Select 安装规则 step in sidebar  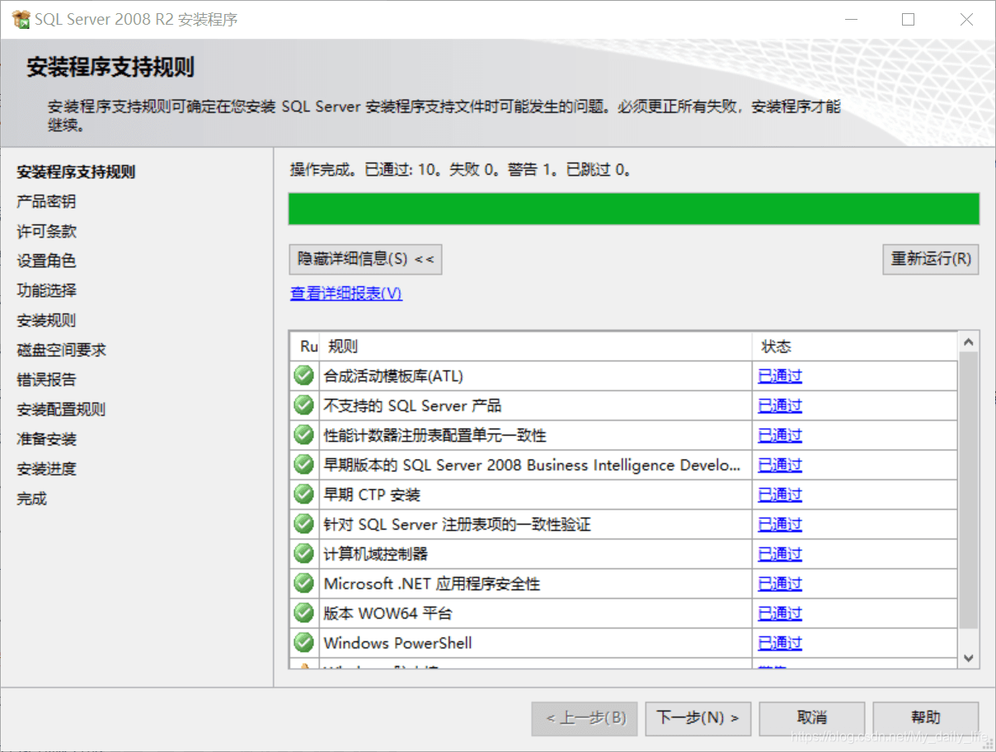point(46,321)
